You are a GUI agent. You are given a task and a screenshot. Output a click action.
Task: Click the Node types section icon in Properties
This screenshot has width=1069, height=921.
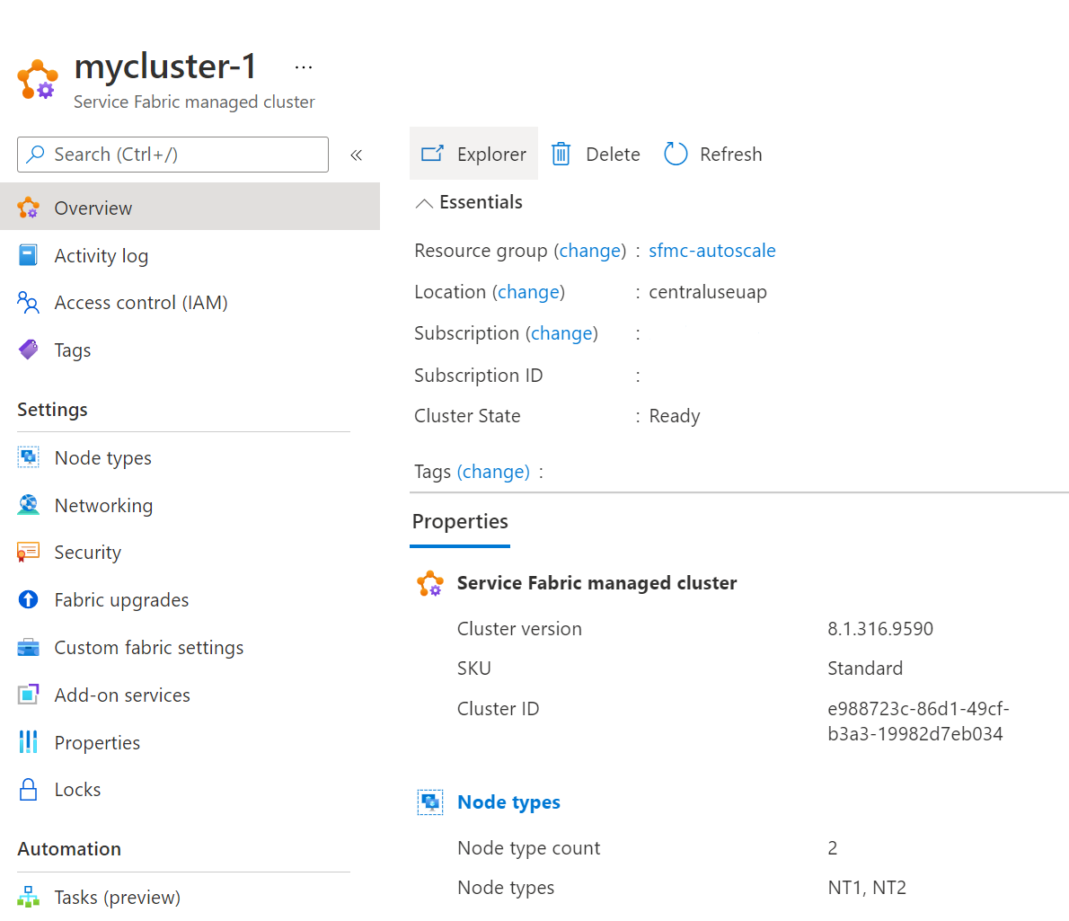point(430,801)
